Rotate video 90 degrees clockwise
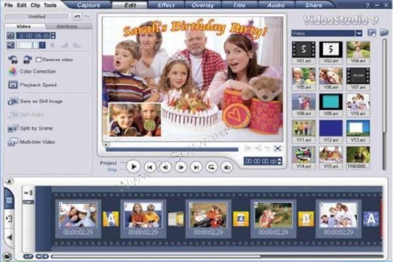This screenshot has height=262, width=393. click(x=27, y=60)
